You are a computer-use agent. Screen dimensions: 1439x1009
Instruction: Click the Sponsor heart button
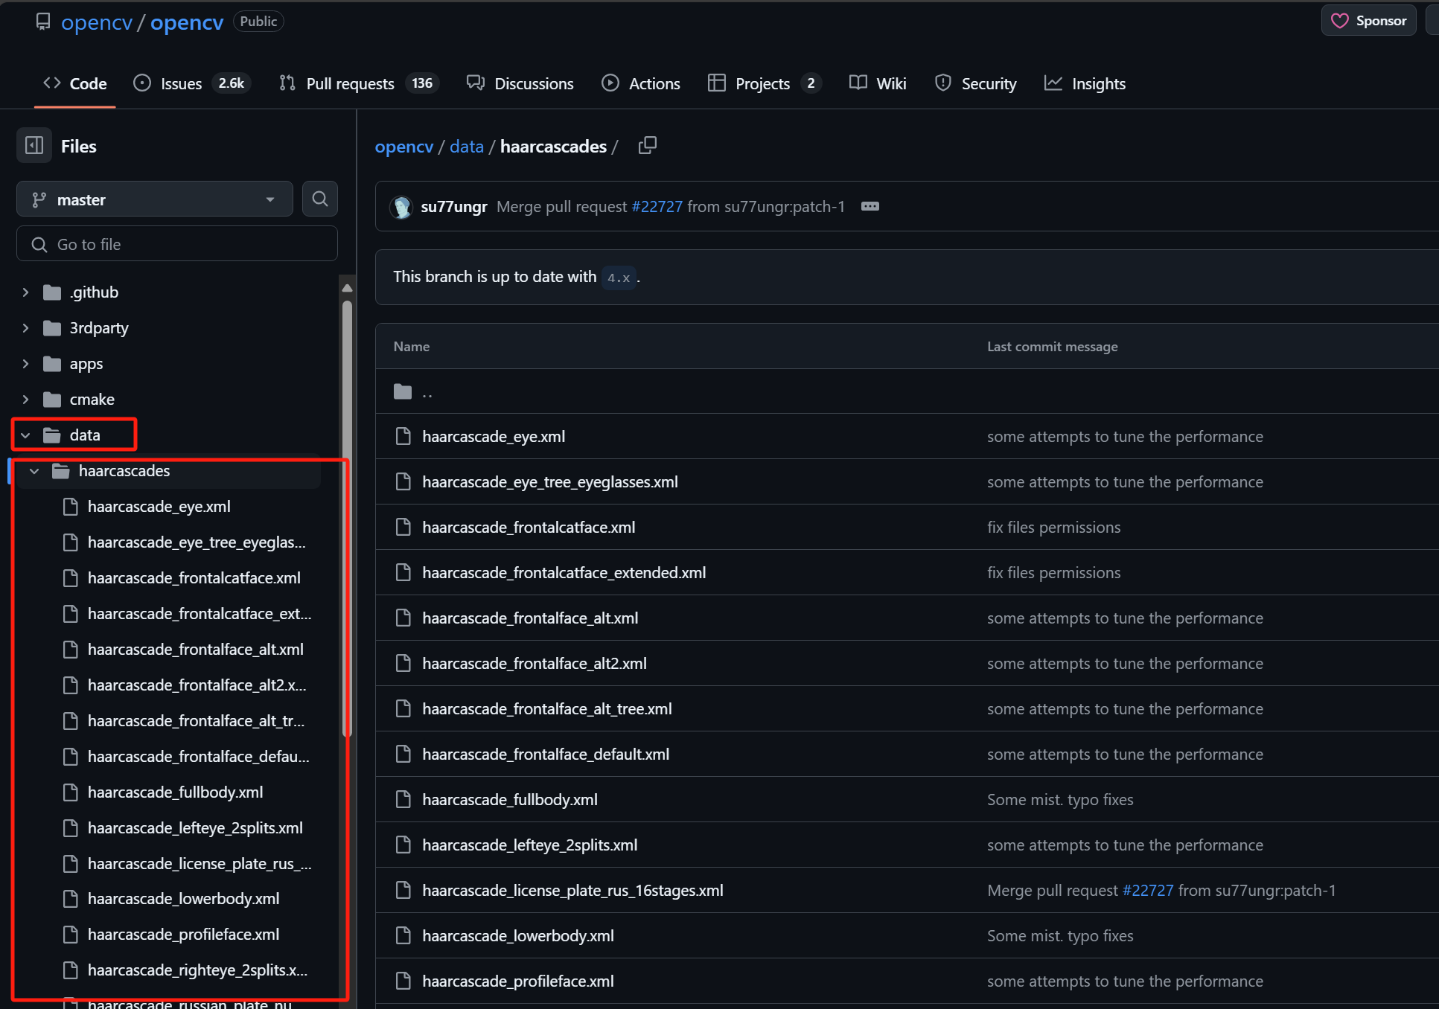1368,21
